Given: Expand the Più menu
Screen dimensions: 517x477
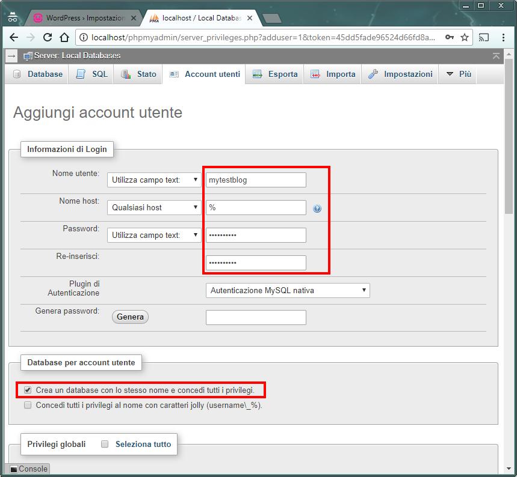Looking at the screenshot, I should click(x=458, y=74).
